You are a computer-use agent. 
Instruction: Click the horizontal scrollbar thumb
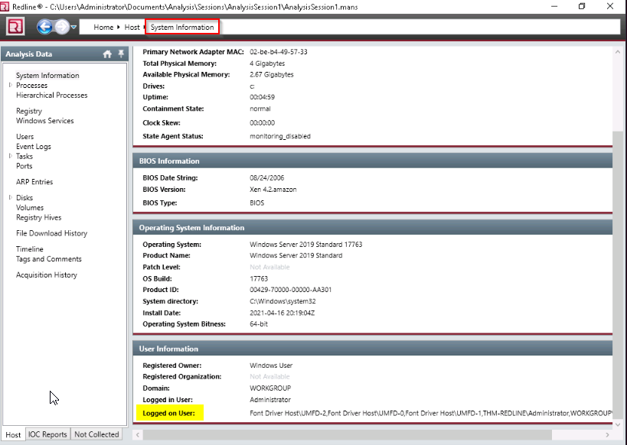(x=348, y=434)
